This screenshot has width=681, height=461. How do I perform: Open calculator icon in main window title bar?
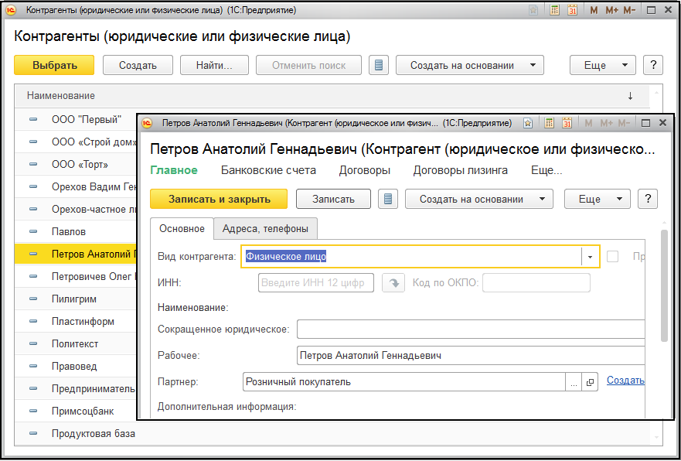point(554,10)
